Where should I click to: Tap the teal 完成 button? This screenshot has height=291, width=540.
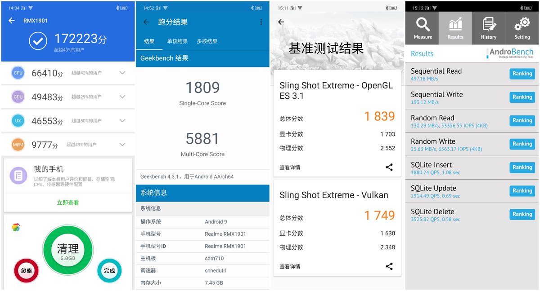[x=109, y=271]
